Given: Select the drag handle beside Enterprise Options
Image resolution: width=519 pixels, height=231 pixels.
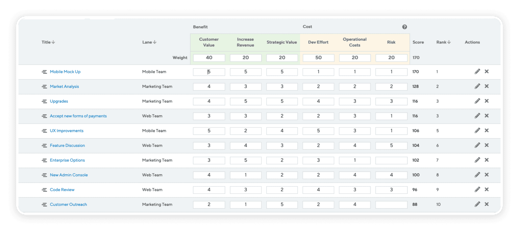Looking at the screenshot, I should click(x=44, y=160).
